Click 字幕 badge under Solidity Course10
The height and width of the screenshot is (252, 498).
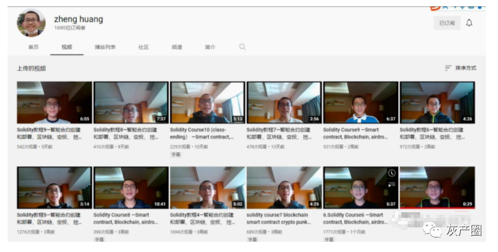pyautogui.click(x=176, y=155)
